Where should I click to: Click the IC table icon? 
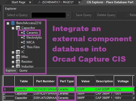[x=18, y=52]
